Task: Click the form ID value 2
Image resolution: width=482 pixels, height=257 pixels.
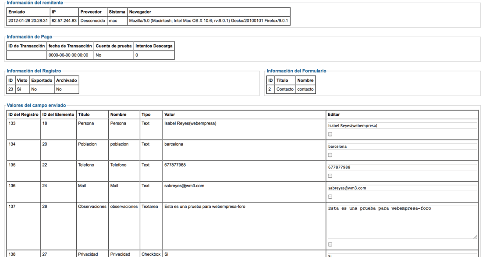Action: click(x=269, y=89)
